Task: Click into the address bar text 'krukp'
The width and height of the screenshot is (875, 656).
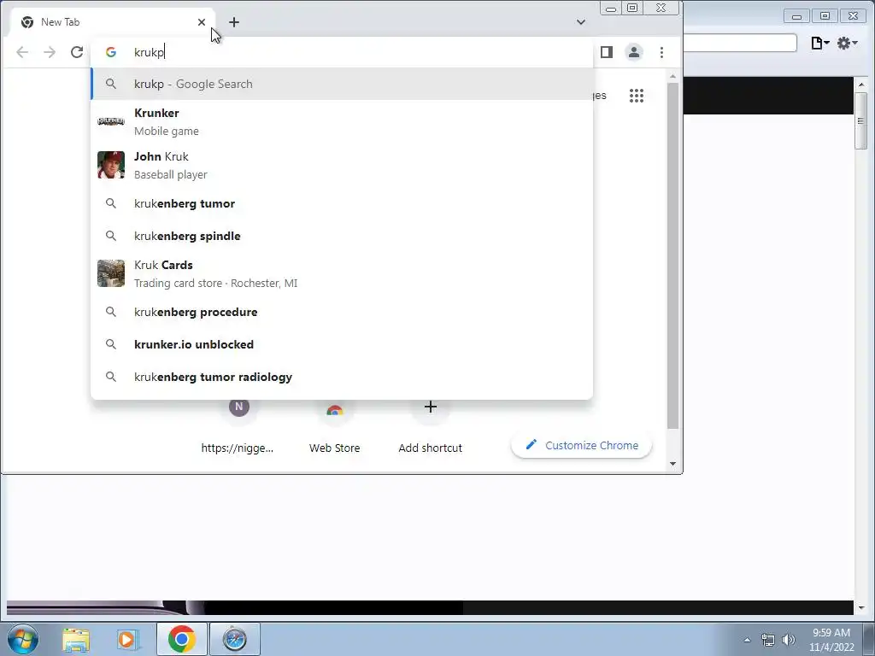Action: 149,52
